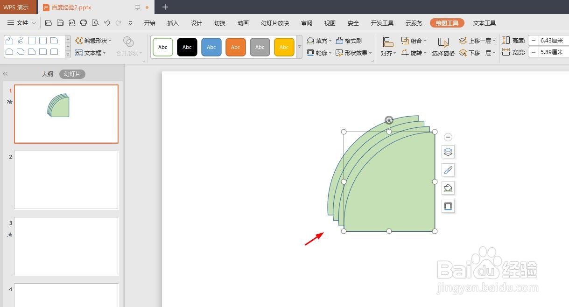Image resolution: width=569 pixels, height=307 pixels.
Task: Export to PDF icon in quick toolbar
Action: [72, 23]
